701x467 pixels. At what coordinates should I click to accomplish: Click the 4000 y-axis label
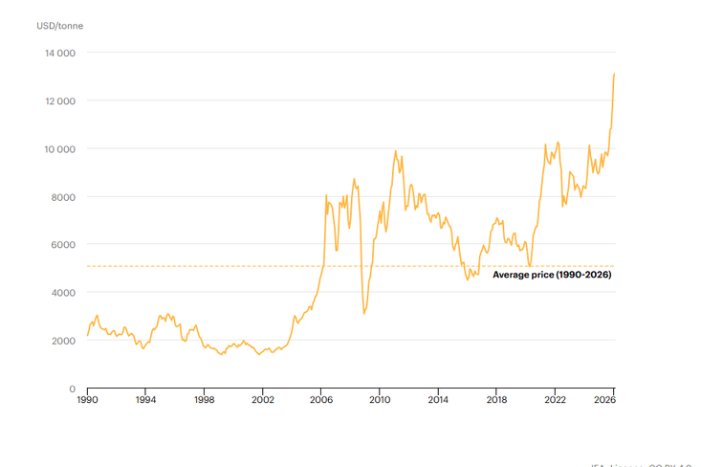tap(63, 293)
